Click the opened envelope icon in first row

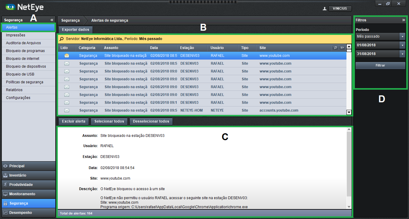coord(67,56)
